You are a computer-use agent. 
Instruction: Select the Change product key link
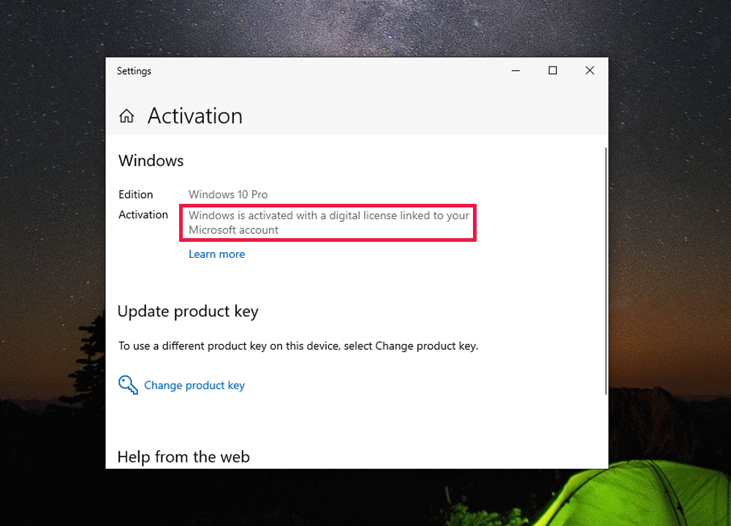tap(194, 385)
